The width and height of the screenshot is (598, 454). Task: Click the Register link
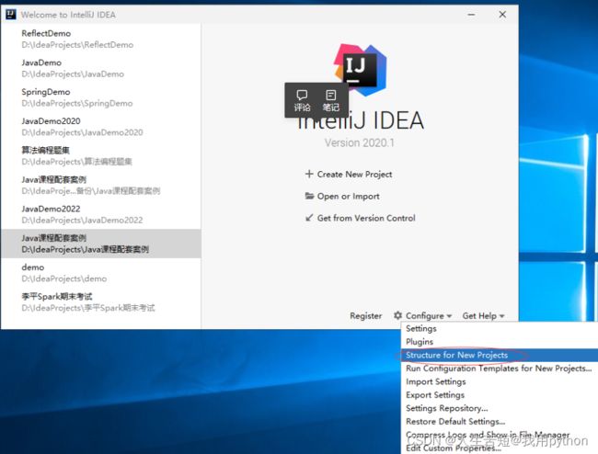(366, 316)
